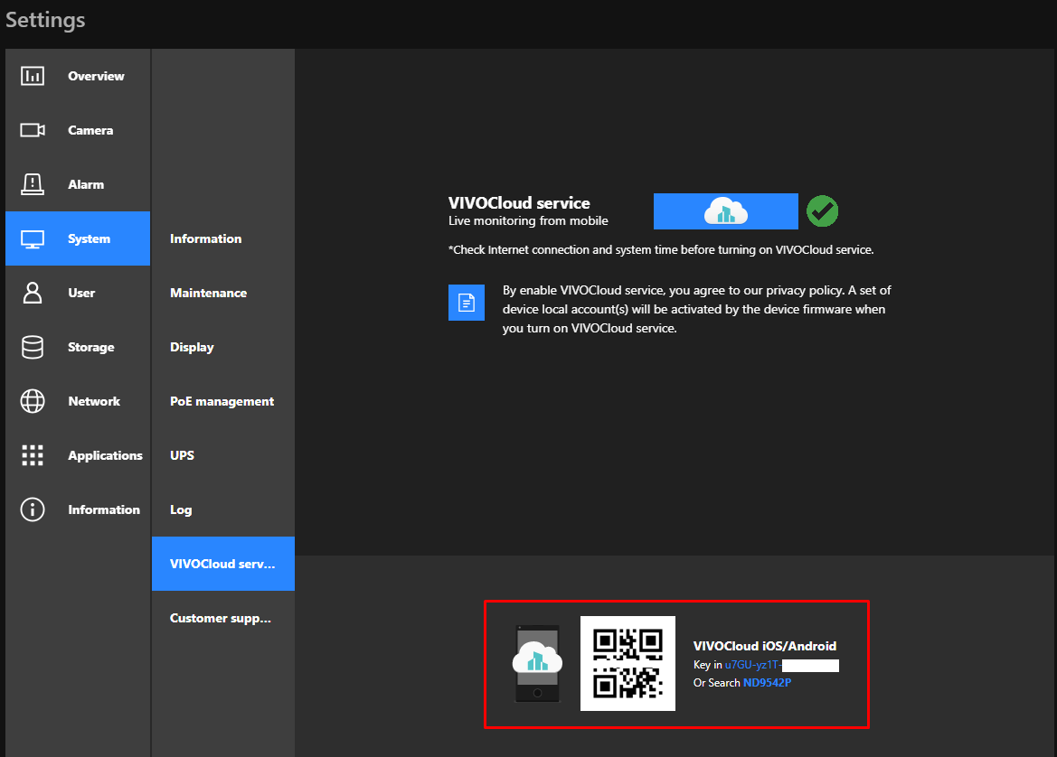The image size is (1057, 757).
Task: Click the Alarm bell icon in sidebar
Action: coord(33,184)
